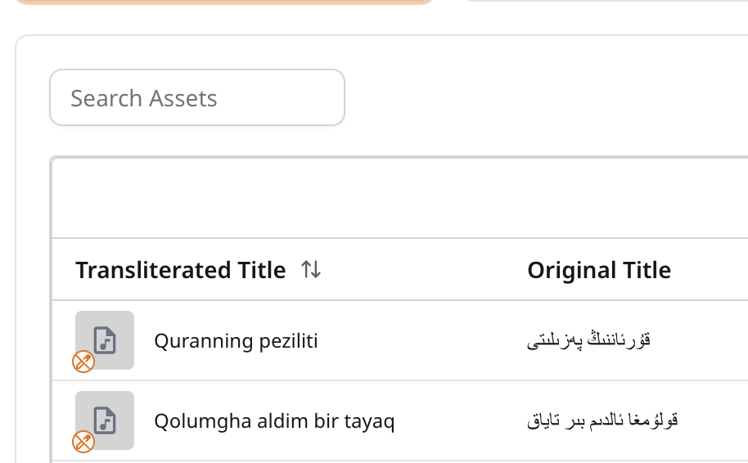Click the Search Assets placeholder text
Viewport: 748px width, 463px height.
pos(144,98)
